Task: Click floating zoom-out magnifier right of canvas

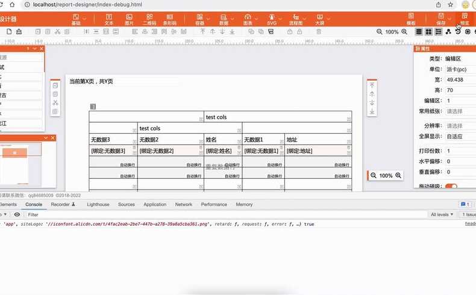Action: coord(374,176)
